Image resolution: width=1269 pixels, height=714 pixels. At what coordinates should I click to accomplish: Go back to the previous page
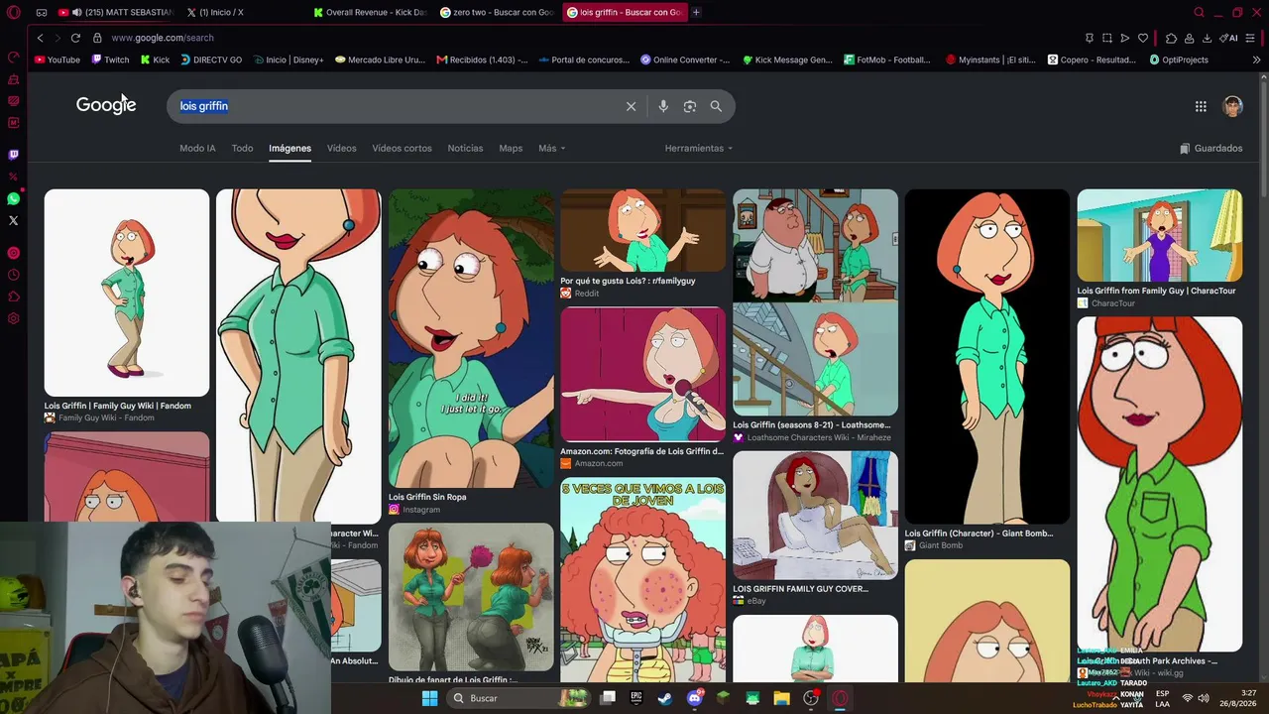point(40,38)
